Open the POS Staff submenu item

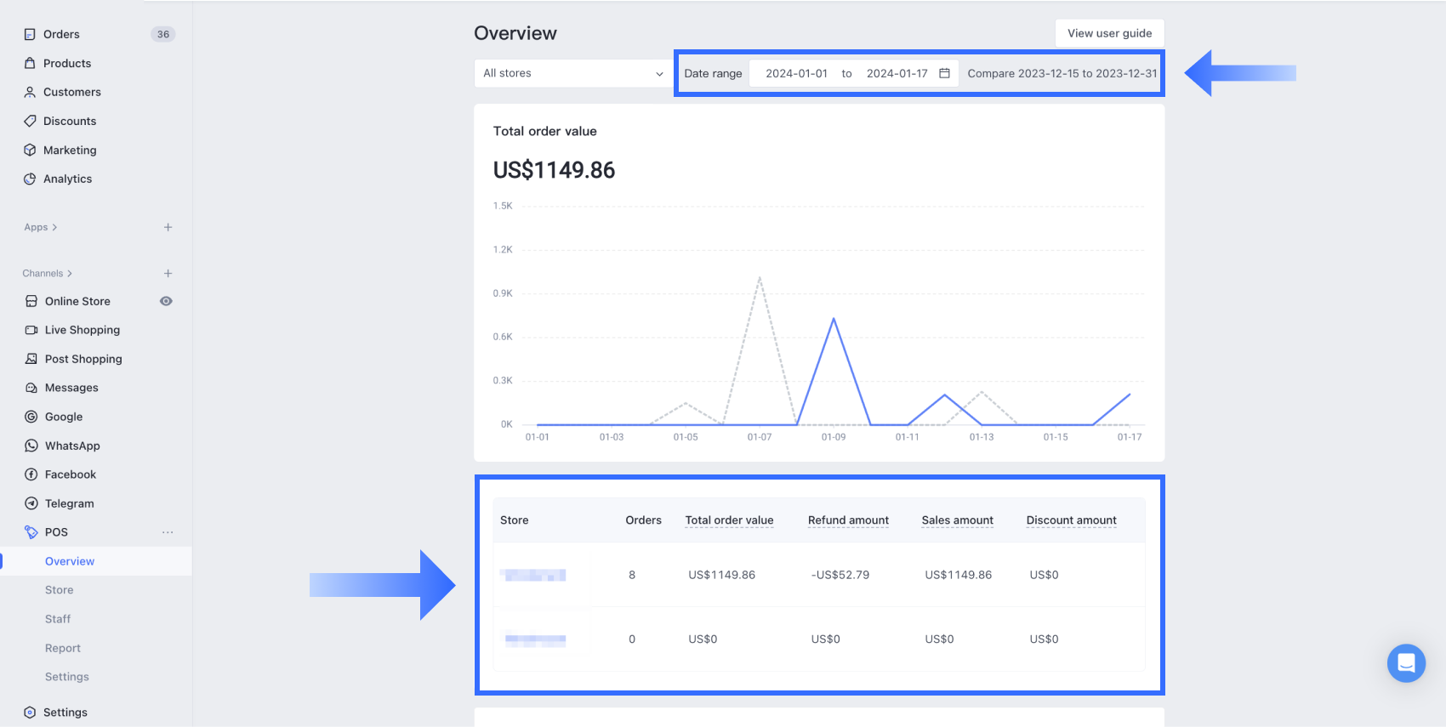[58, 619]
